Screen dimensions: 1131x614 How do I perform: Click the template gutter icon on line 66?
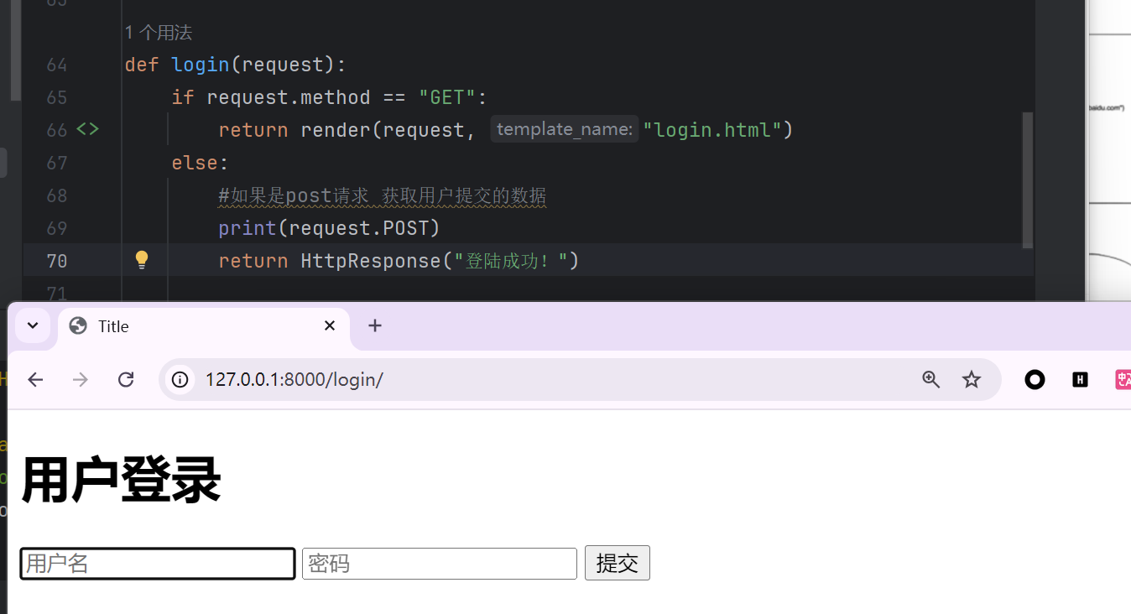tap(87, 130)
